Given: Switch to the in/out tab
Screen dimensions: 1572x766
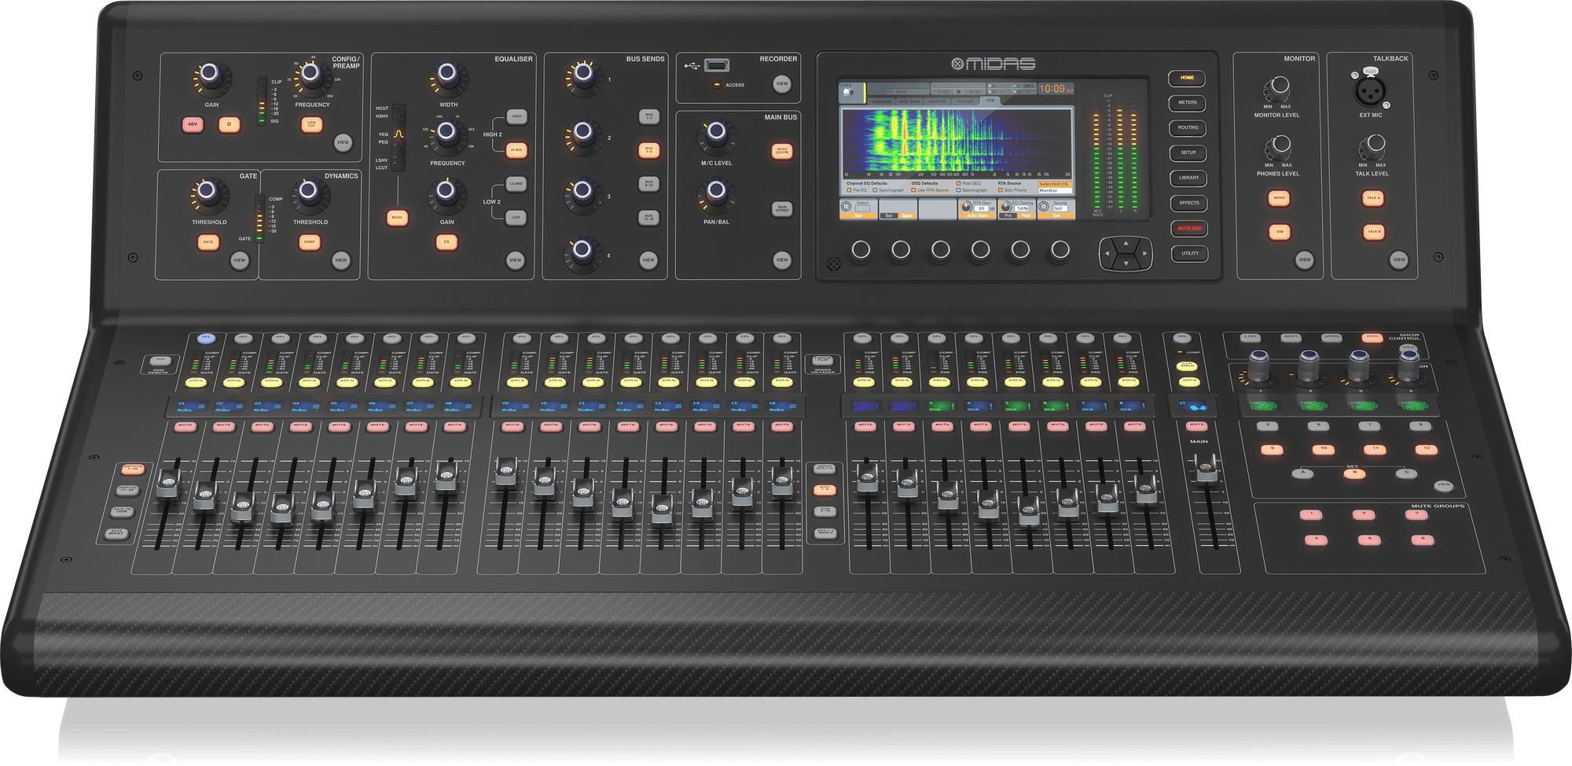Looking at the screenshot, I should 964,101.
